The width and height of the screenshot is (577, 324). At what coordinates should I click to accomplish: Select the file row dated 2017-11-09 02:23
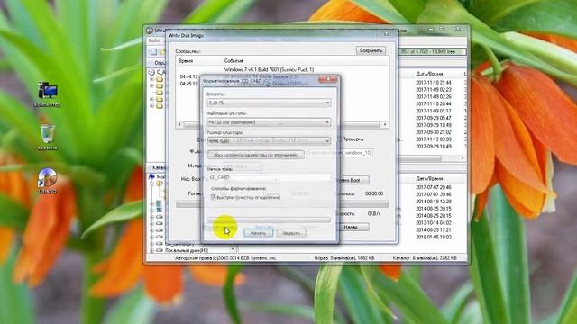(x=434, y=90)
